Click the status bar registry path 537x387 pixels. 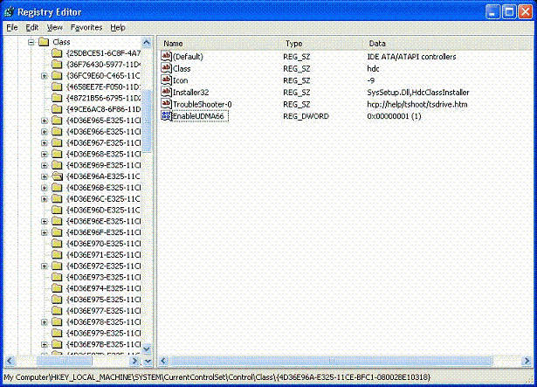pyautogui.click(x=217, y=377)
